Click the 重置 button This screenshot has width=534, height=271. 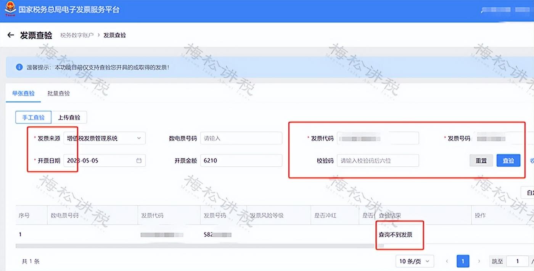[481, 161]
